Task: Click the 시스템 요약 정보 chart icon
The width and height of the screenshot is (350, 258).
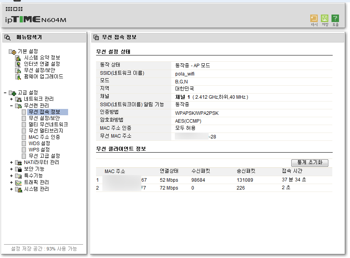Action: tap(18, 58)
